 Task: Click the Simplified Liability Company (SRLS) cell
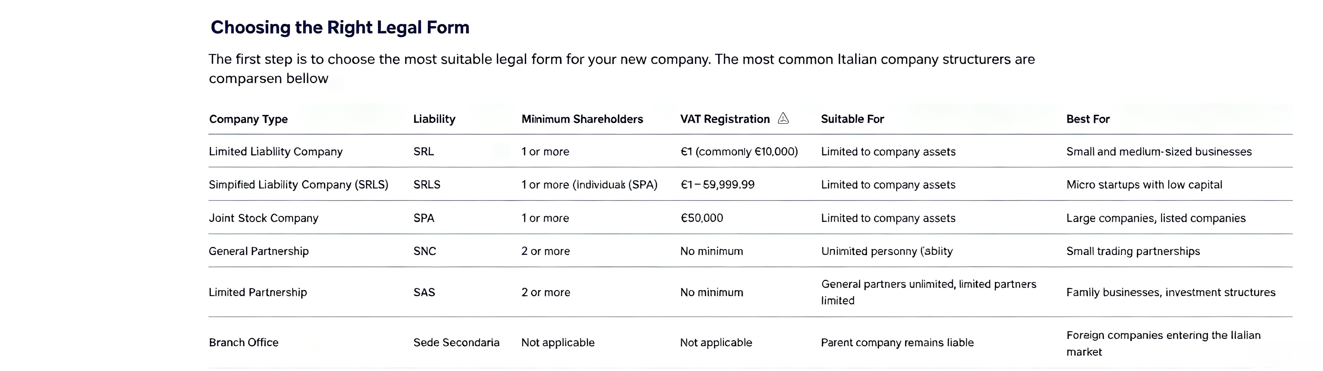[298, 185]
